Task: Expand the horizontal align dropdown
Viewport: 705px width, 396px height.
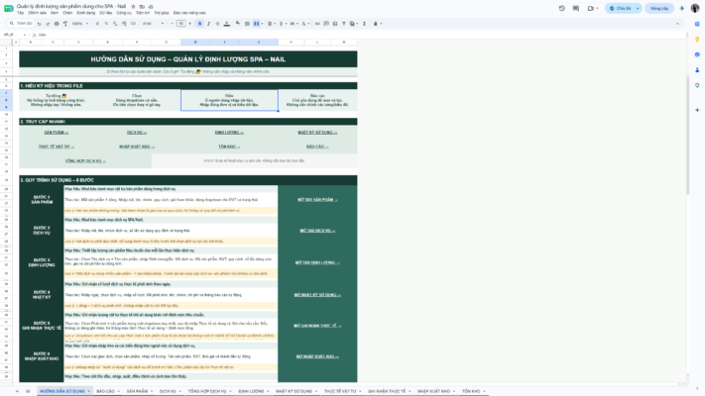Action: [275, 24]
